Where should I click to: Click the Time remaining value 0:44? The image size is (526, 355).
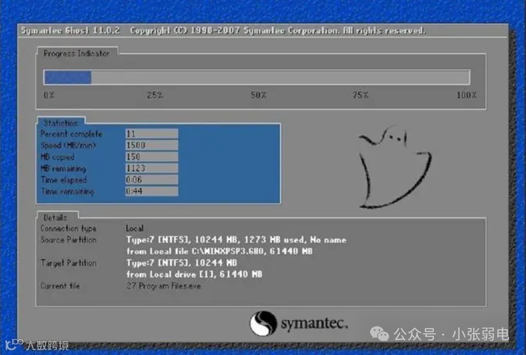click(152, 191)
